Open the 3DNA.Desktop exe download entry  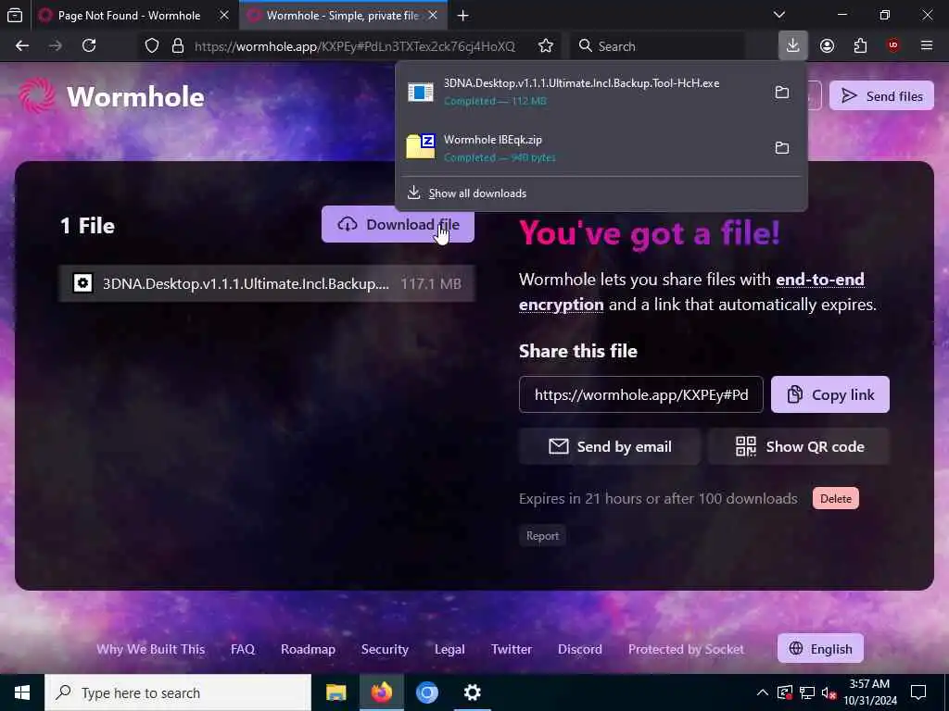[x=581, y=92]
